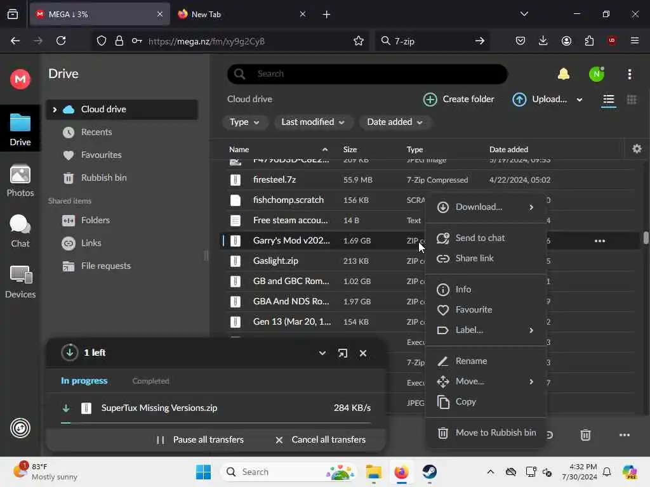Switch to the In progress tab

84,381
